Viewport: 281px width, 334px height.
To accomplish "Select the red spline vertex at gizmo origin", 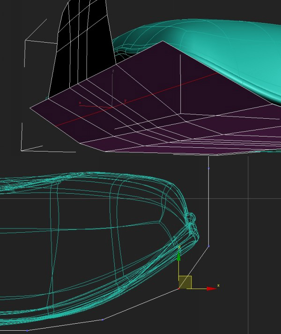I will click(x=179, y=288).
